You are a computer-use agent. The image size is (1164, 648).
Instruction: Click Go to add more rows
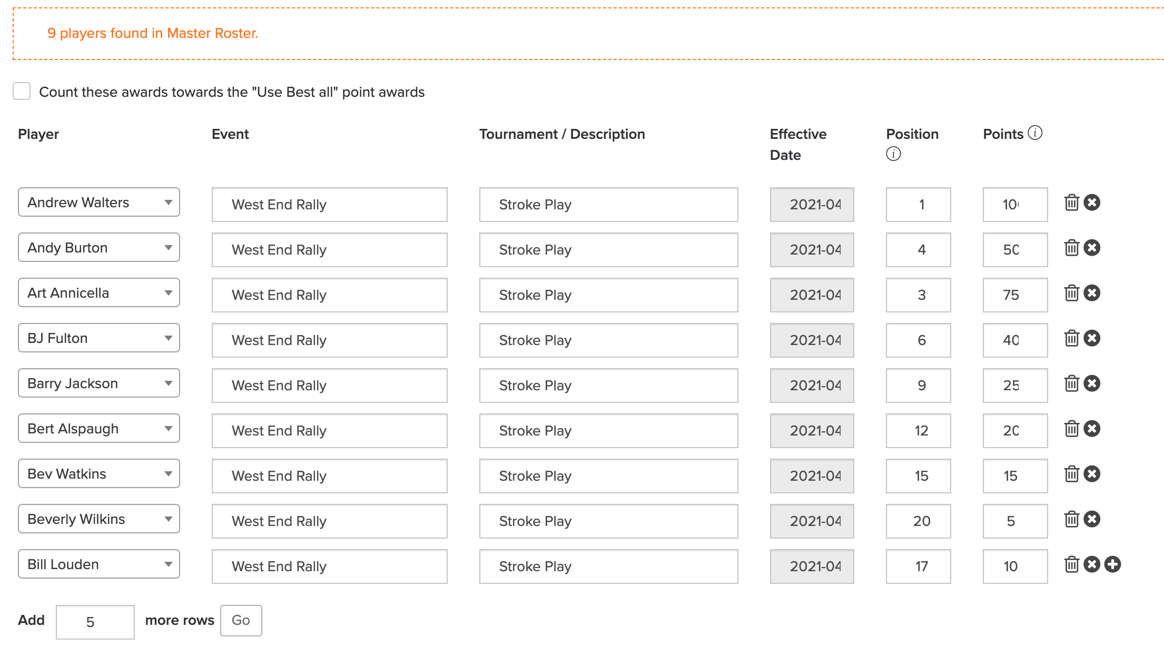pyautogui.click(x=241, y=621)
